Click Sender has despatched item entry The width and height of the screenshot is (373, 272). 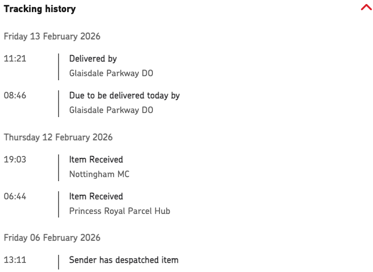[x=124, y=260]
